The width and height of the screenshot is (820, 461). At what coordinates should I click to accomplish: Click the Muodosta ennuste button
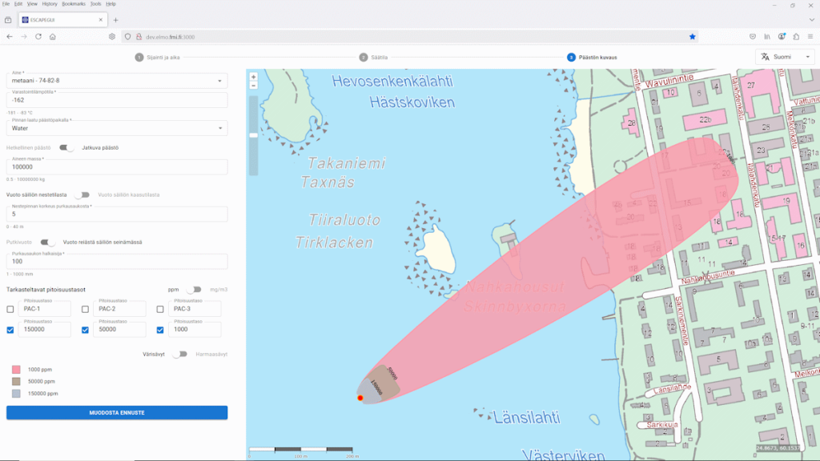click(117, 412)
